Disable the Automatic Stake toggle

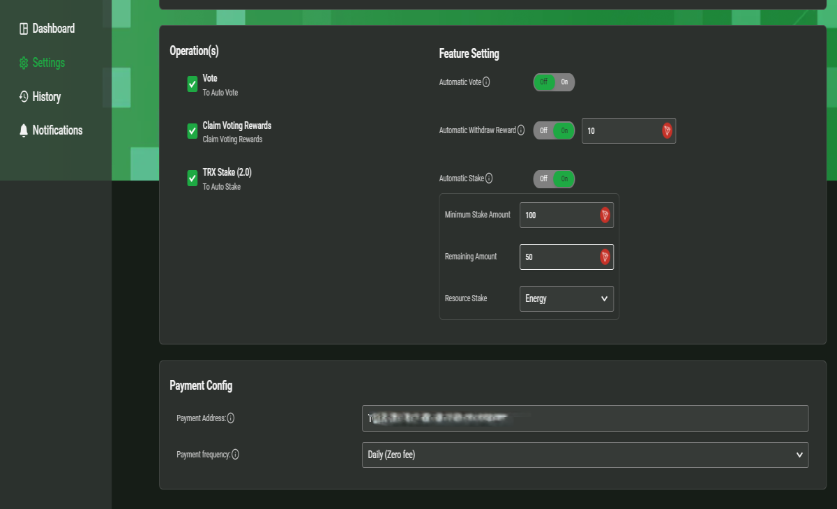(x=543, y=178)
